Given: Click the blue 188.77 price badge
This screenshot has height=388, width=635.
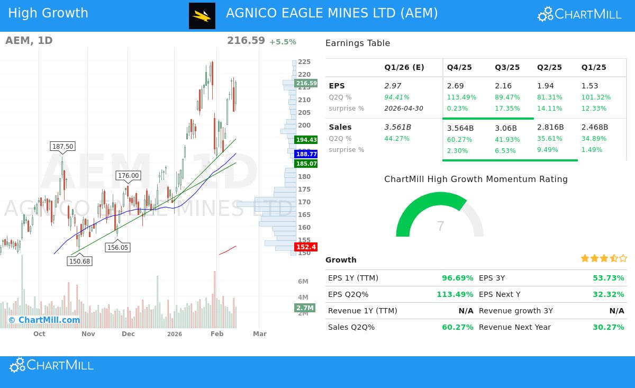Looking at the screenshot, I should (x=306, y=154).
